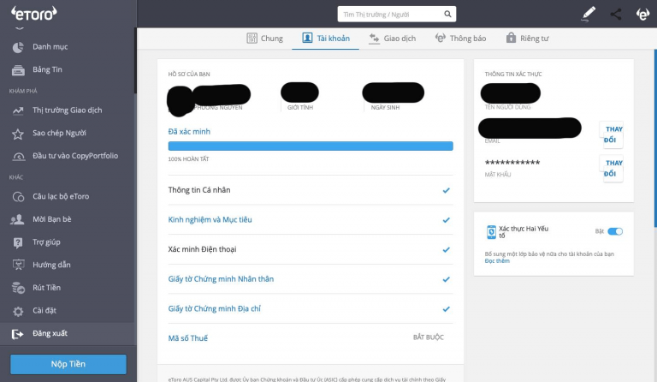The image size is (657, 382).
Task: Click the masked password asterisks
Action: [x=512, y=163]
